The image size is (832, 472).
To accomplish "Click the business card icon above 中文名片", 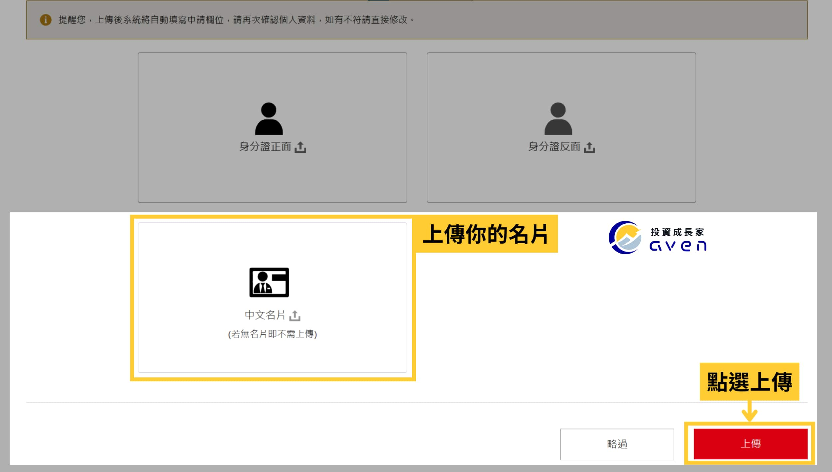I will click(269, 282).
